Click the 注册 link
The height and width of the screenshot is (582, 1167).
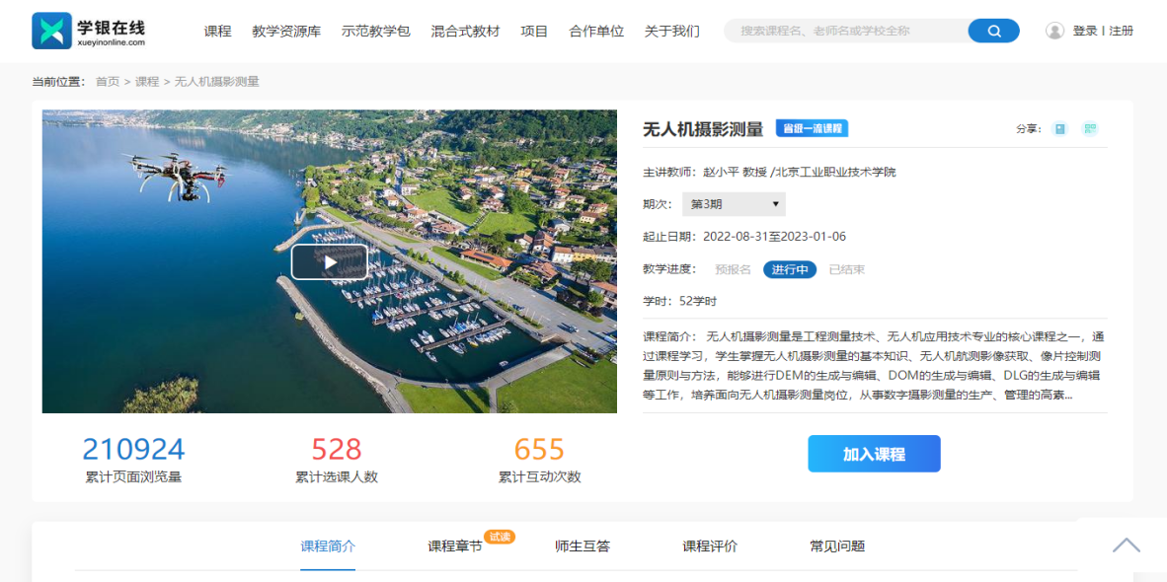coord(1121,31)
